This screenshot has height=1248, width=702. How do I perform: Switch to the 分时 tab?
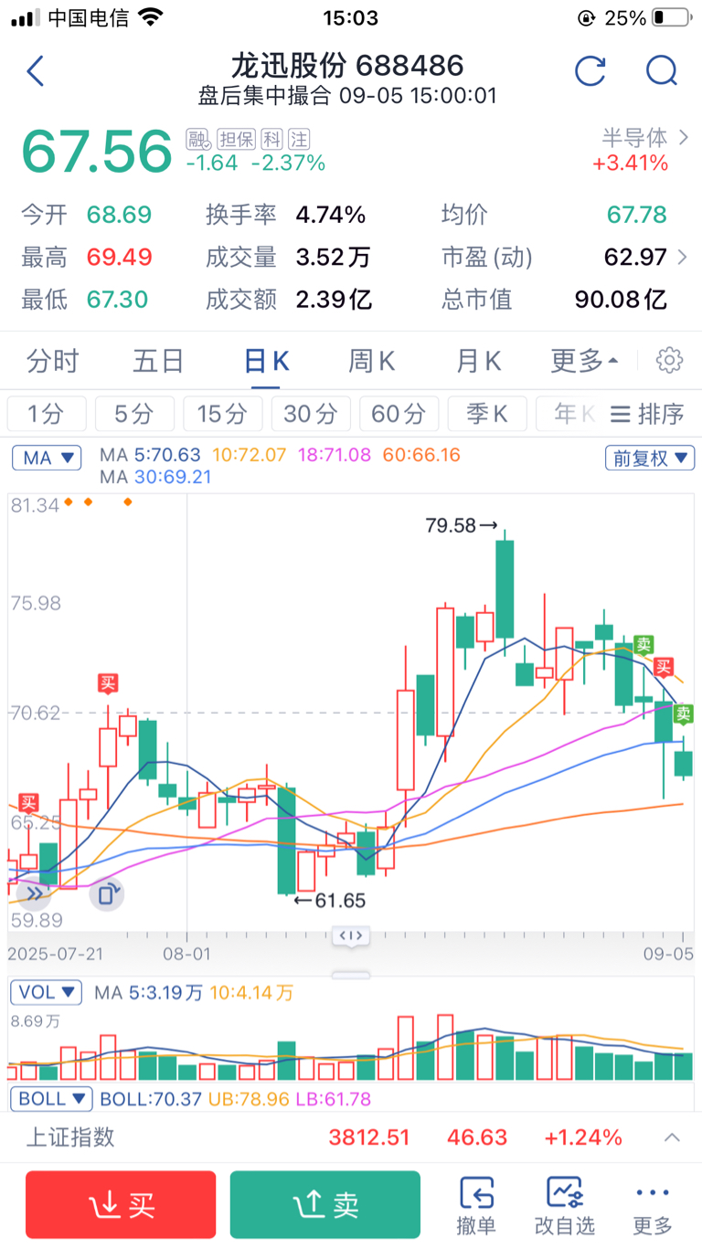52,362
